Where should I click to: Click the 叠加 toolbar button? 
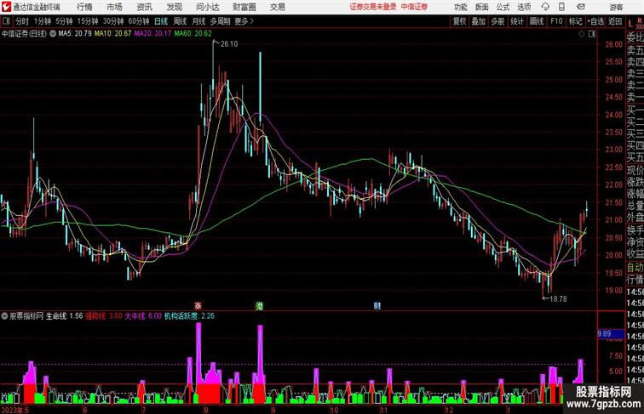(479, 21)
